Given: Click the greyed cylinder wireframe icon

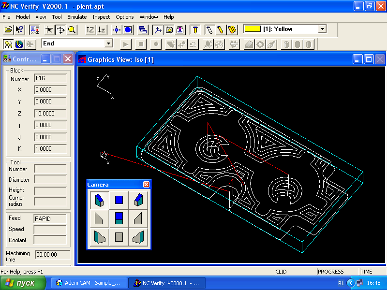Looking at the screenshot, I should click(286, 44).
